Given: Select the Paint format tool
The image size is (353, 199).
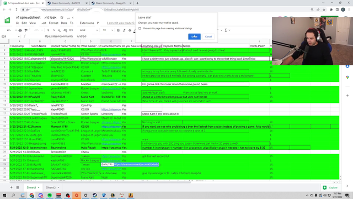Looking at the screenshot, I should click(x=26, y=30).
